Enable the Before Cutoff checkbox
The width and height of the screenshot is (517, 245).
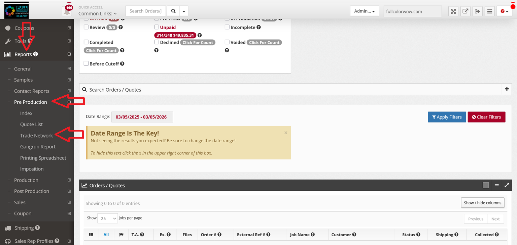(86, 63)
